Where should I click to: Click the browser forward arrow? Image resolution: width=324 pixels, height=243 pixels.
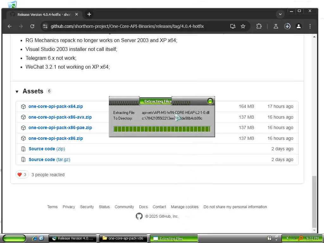click(21, 26)
